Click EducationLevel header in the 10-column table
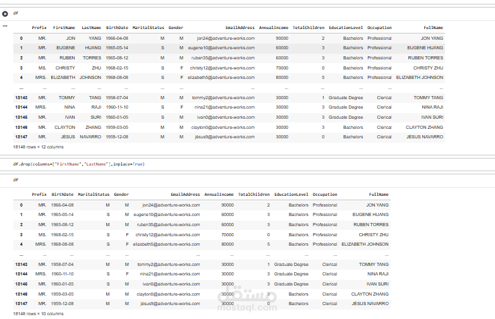 (x=291, y=195)
